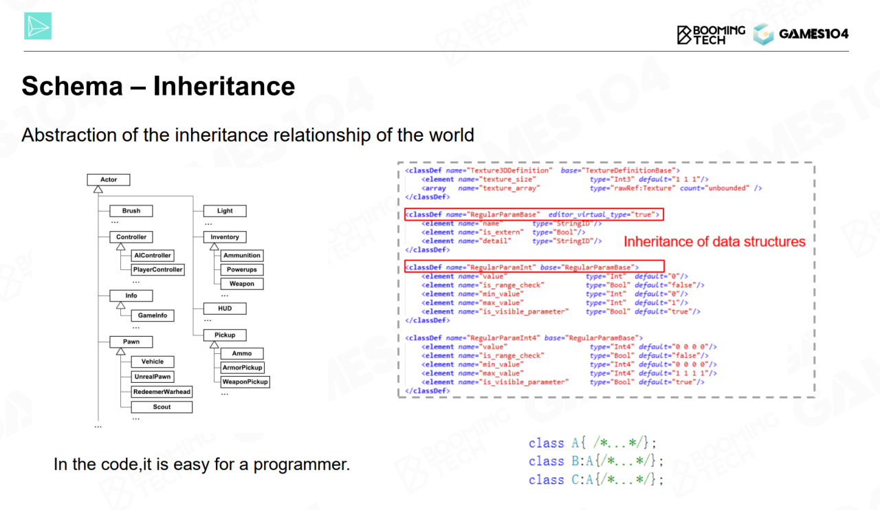Click the red-outlined RegularParamInt classDef line
This screenshot has height=510, width=880.
pos(533,267)
